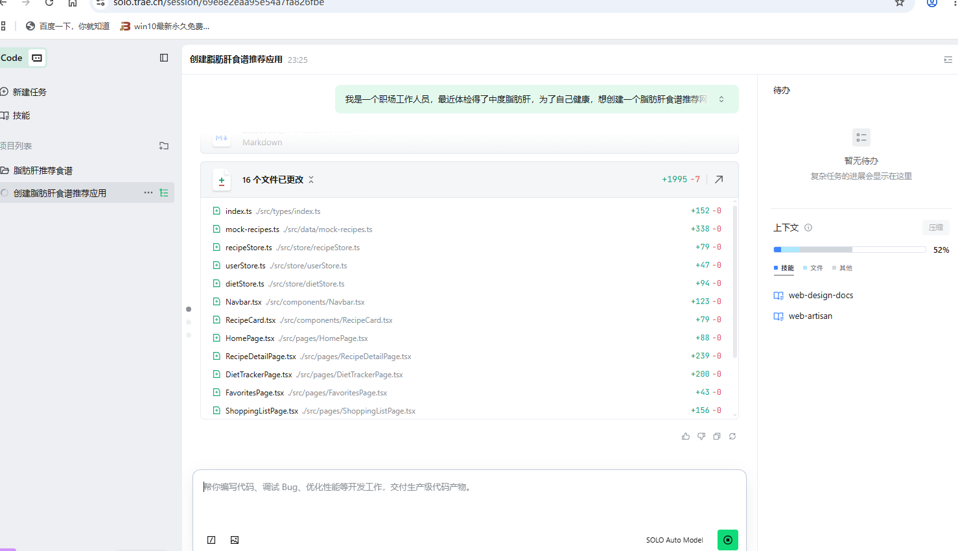Collapse the left sidebar panel

pos(164,58)
